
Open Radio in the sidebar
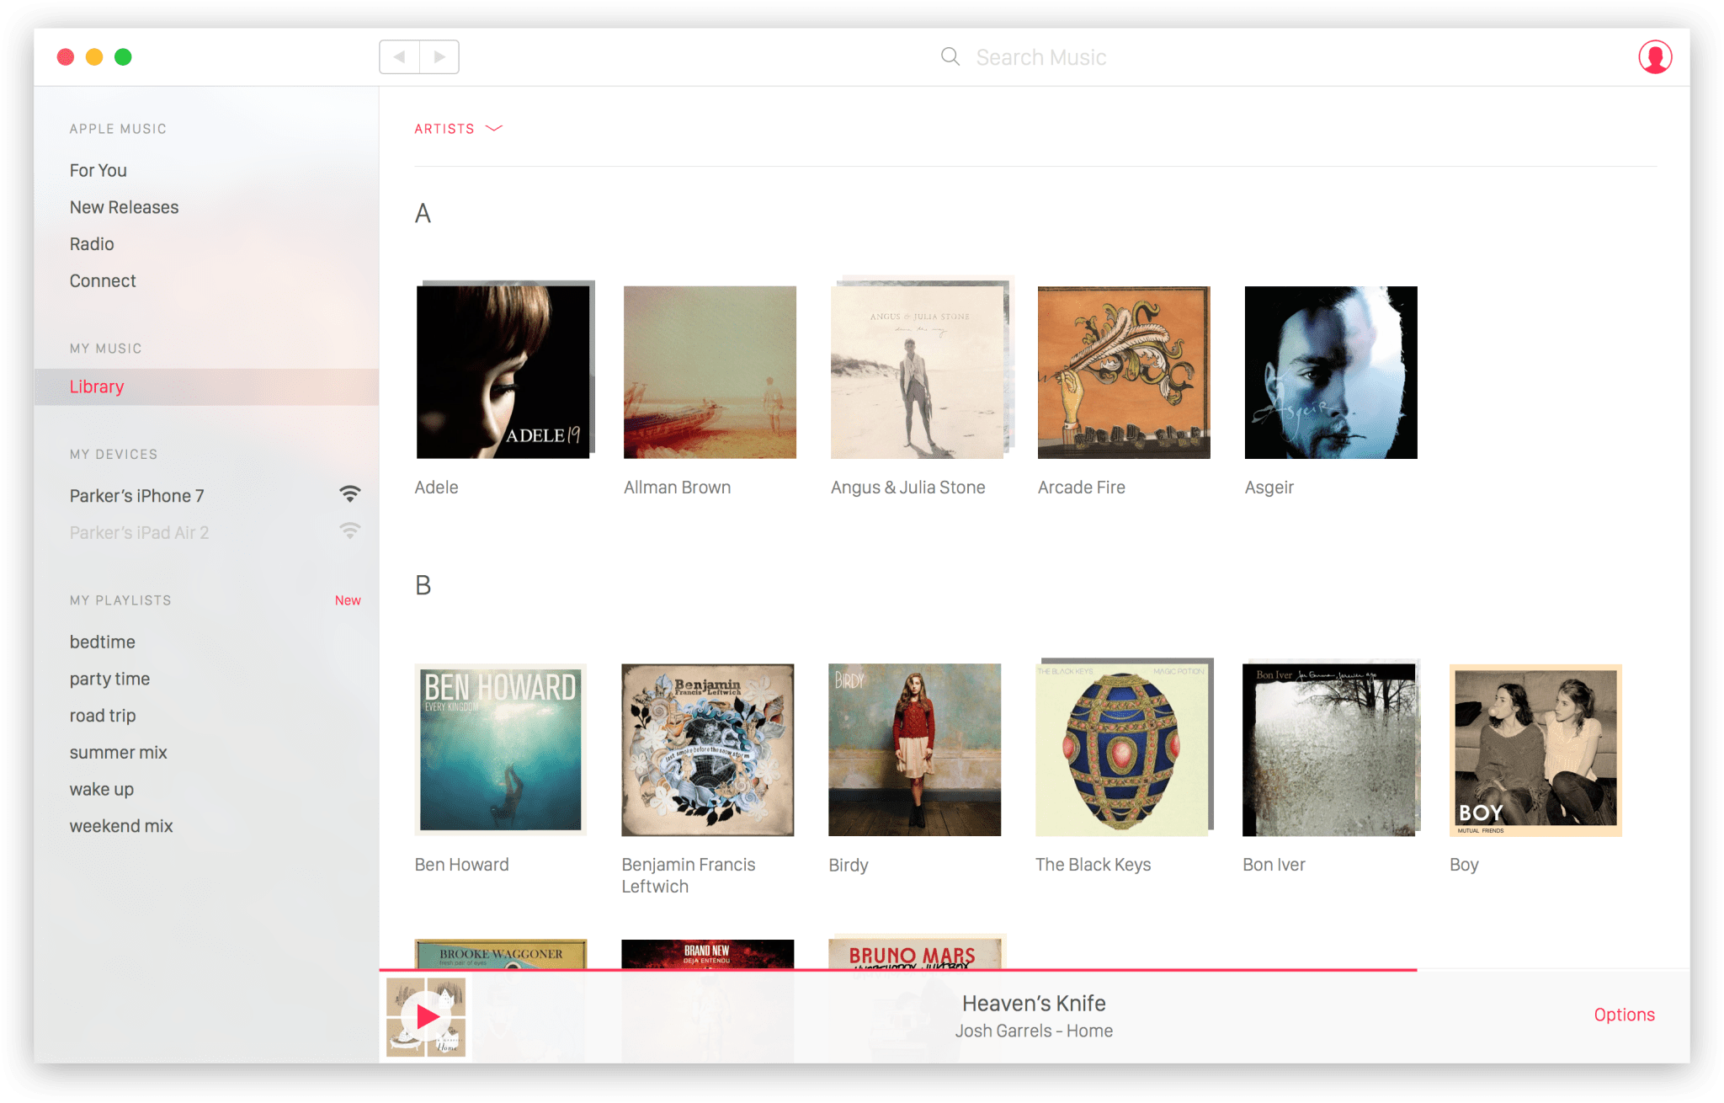click(x=92, y=244)
